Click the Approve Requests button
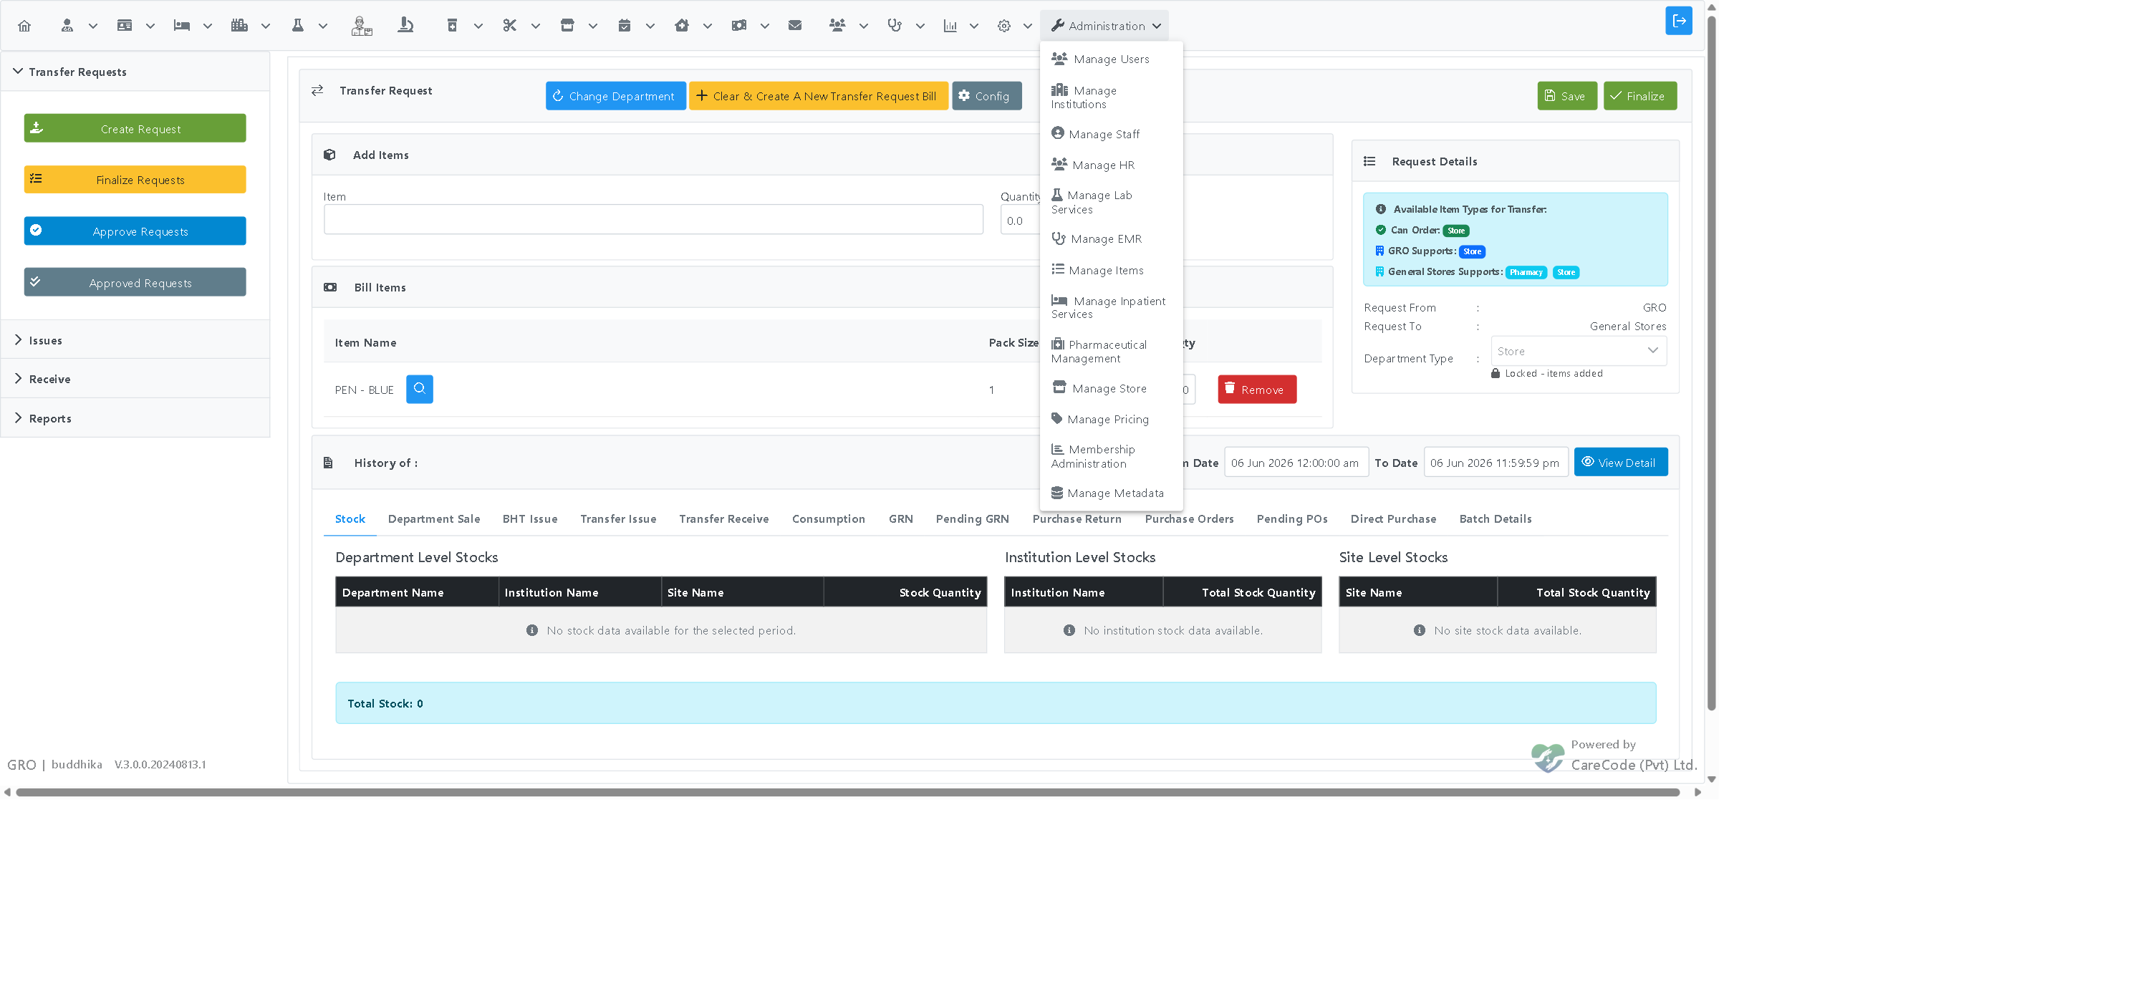2148x999 pixels. pyautogui.click(x=135, y=231)
